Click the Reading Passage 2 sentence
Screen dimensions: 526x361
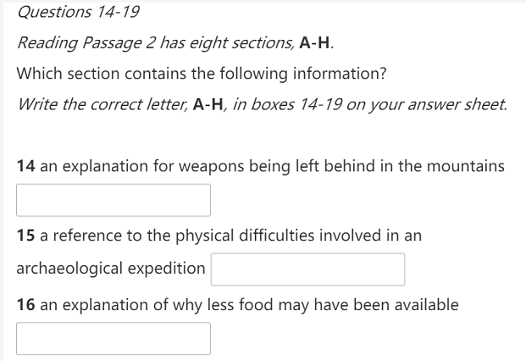175,43
